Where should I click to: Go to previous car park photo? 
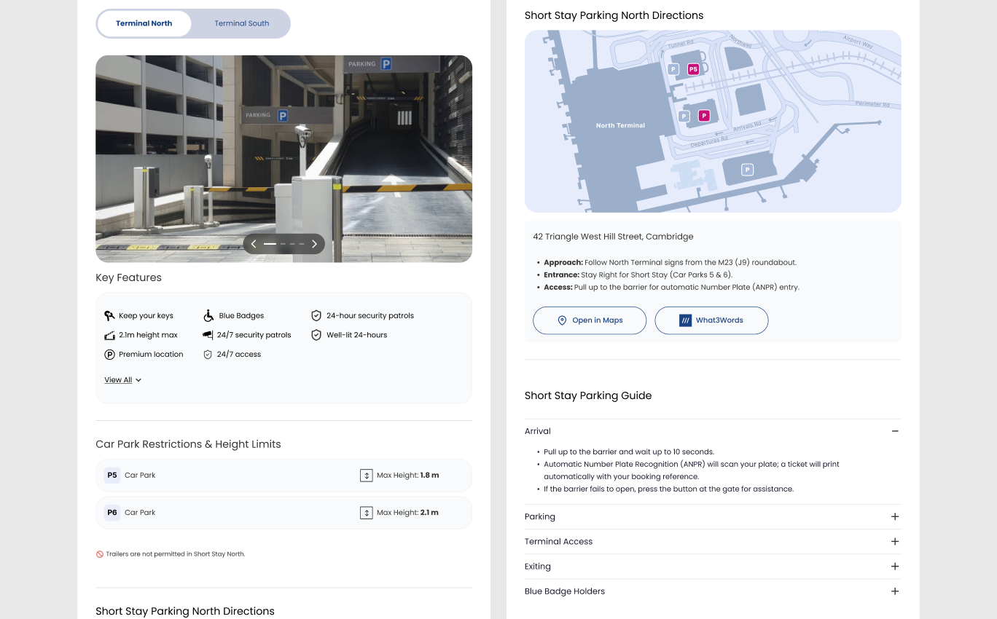(x=254, y=244)
